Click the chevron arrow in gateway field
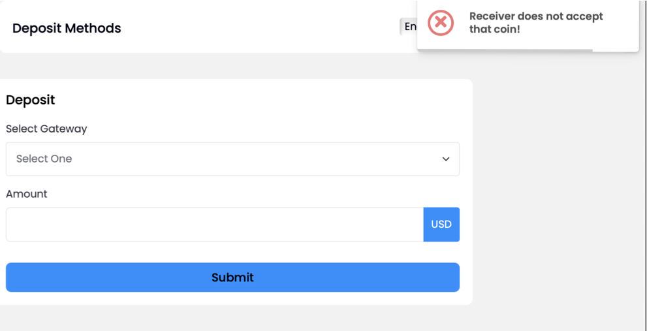 click(446, 159)
